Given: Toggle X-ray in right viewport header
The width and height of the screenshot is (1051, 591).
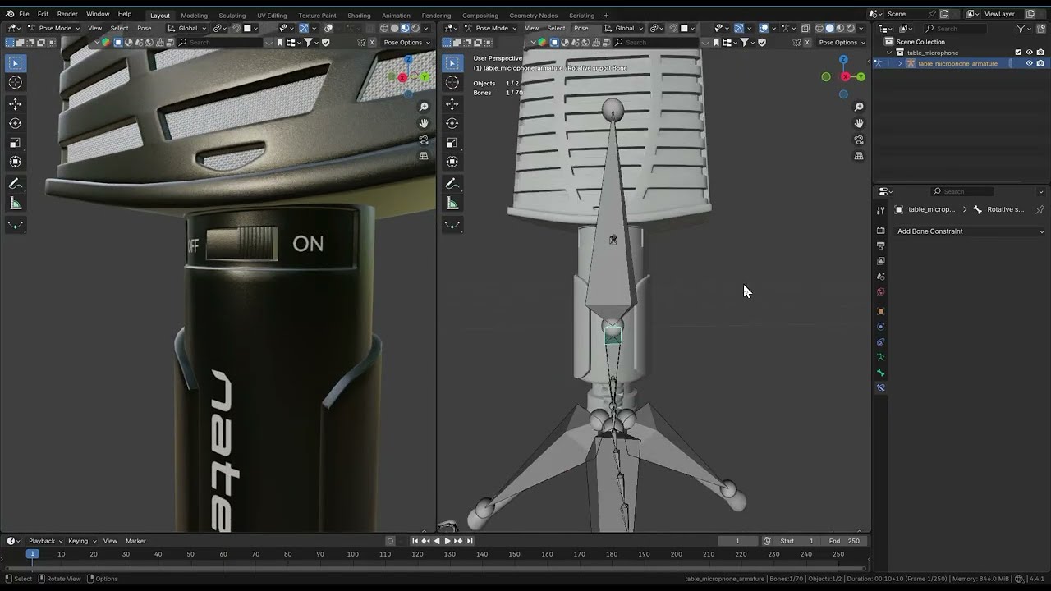Looking at the screenshot, I should 805,28.
